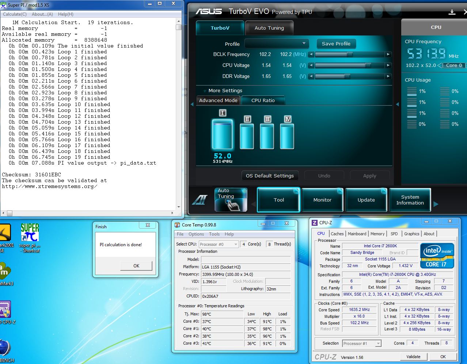
Task: Click the ASUS AI logo icon
Action: (x=200, y=200)
